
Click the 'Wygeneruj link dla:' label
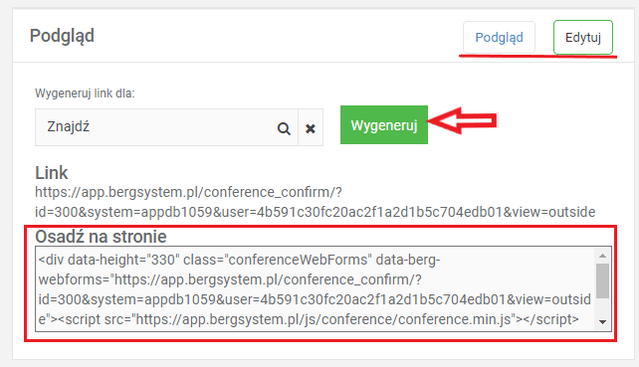click(85, 93)
